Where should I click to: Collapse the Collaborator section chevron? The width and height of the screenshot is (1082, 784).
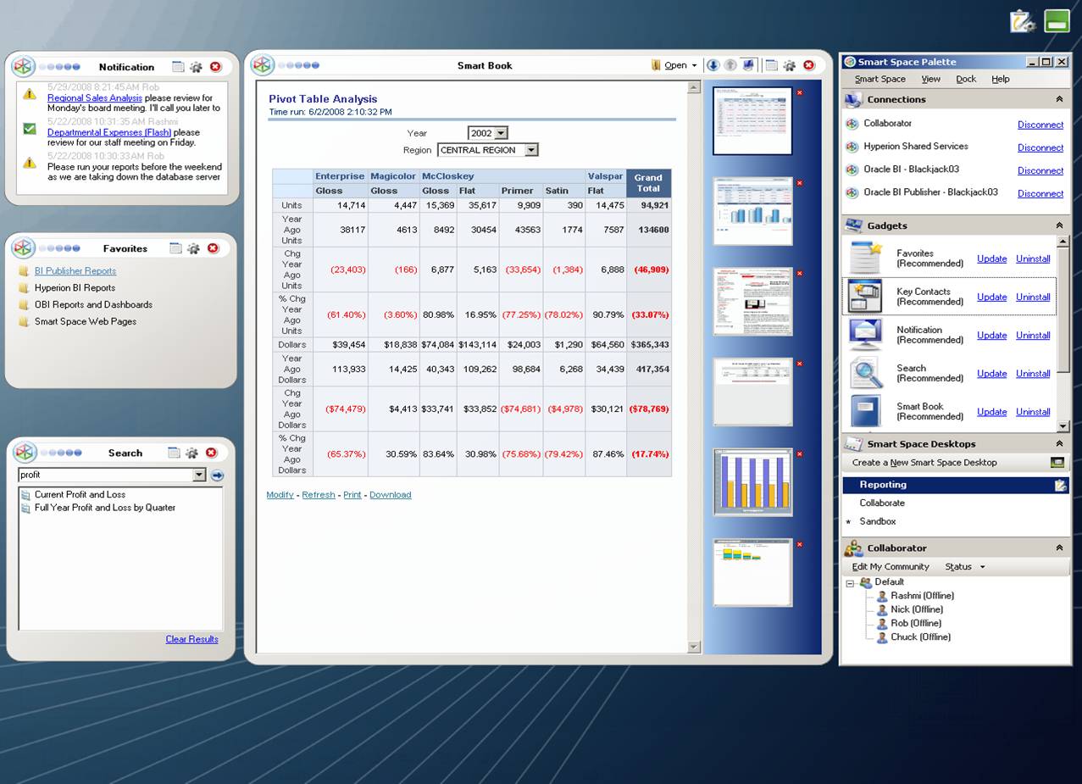coord(1059,548)
